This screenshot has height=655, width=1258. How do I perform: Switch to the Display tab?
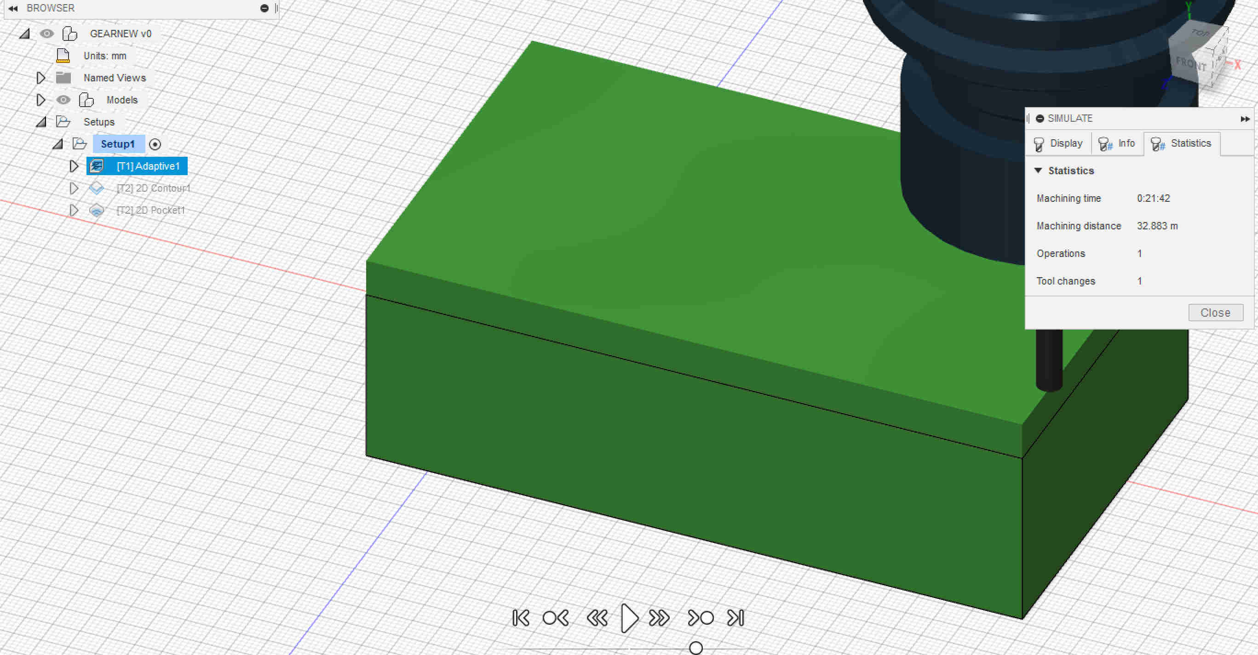1058,143
